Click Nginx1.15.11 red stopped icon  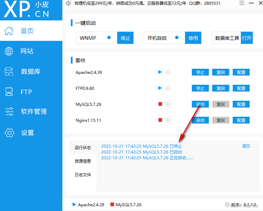tap(160, 120)
